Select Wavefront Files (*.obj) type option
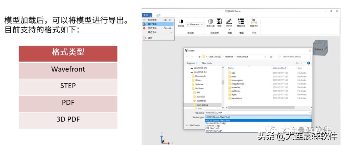 click(258, 123)
